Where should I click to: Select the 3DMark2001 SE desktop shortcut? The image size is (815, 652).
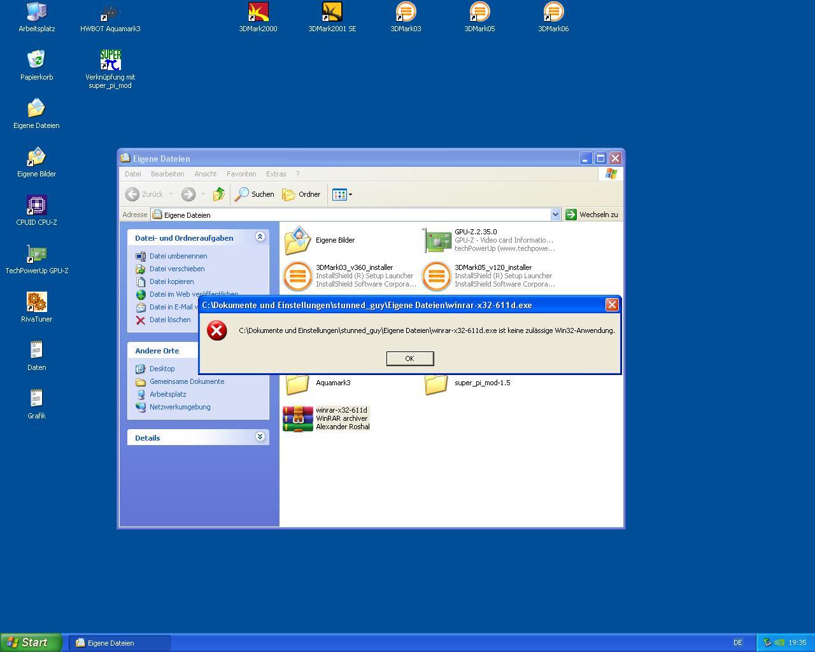(x=332, y=17)
